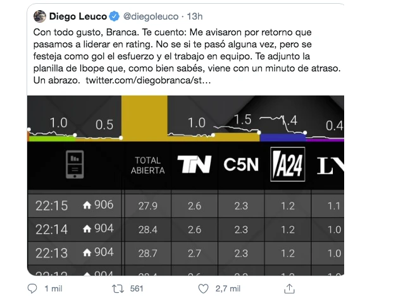Click the 2,7 mil likes count
The height and width of the screenshot is (306, 403).
click(226, 288)
